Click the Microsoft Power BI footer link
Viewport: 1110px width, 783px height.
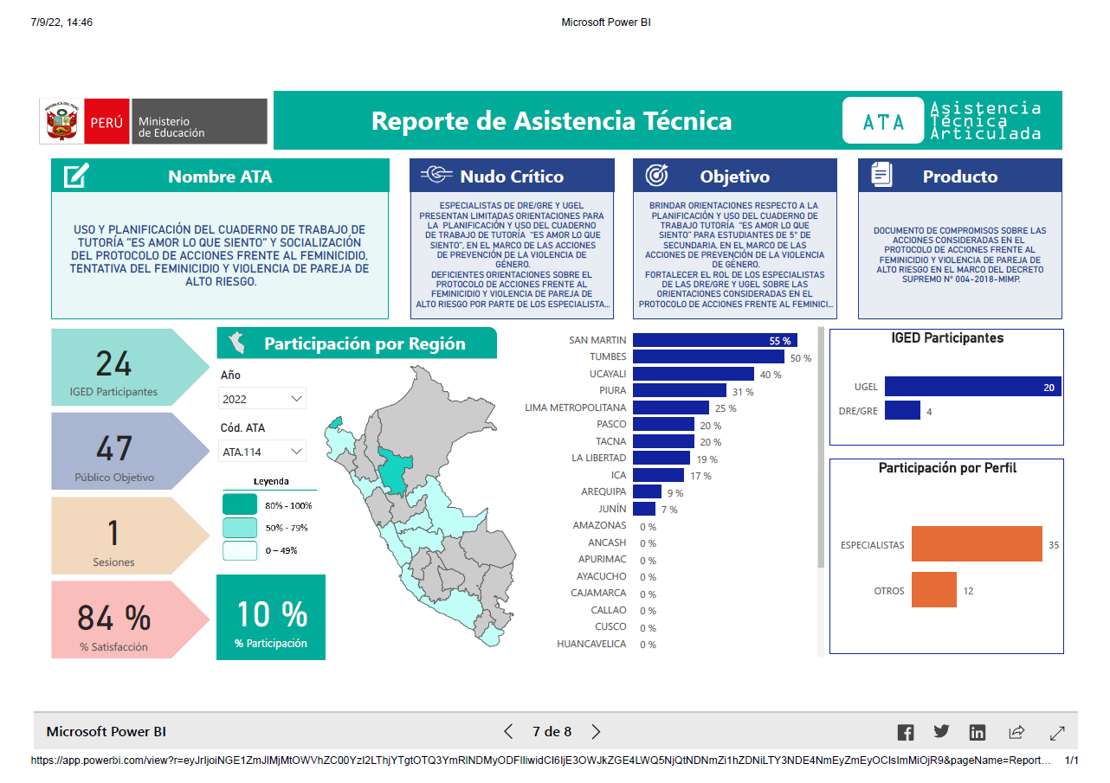tap(106, 732)
